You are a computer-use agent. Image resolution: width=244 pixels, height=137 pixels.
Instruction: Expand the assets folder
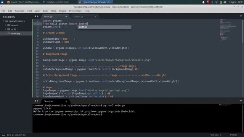point(6,25)
